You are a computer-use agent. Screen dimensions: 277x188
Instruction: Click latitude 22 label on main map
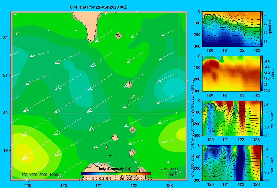click(x=6, y=38)
